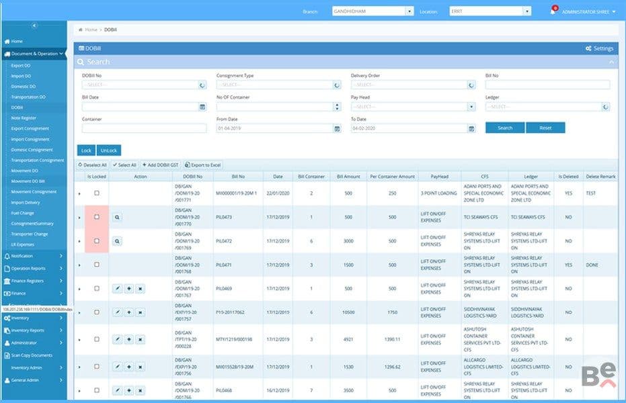Screen dimensions: 626x403
Task: Open the To Date calendar picker icon
Action: coord(471,128)
